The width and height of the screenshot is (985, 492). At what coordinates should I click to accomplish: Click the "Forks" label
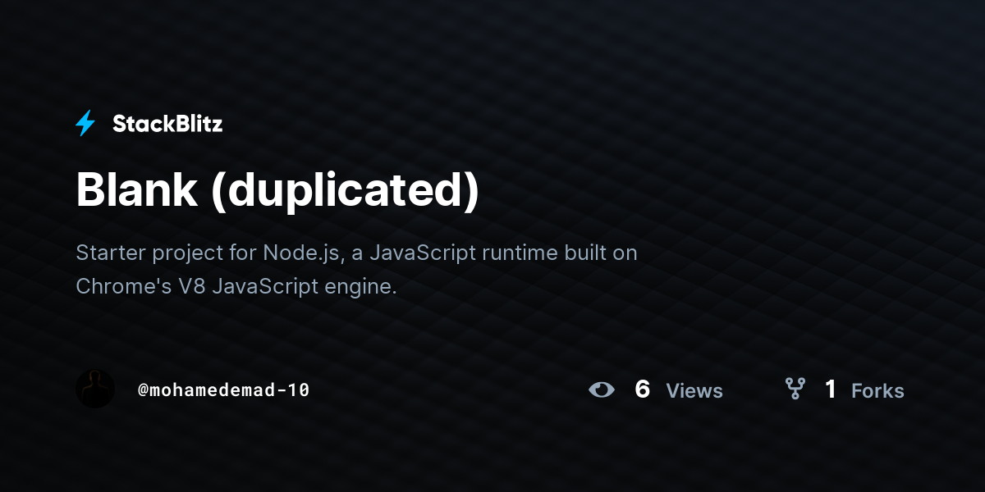877,391
